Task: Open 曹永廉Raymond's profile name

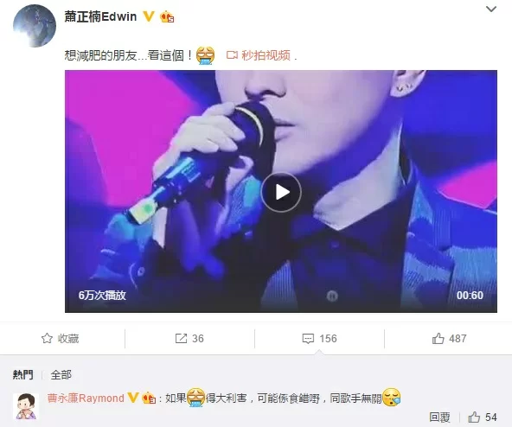Action: [86, 398]
